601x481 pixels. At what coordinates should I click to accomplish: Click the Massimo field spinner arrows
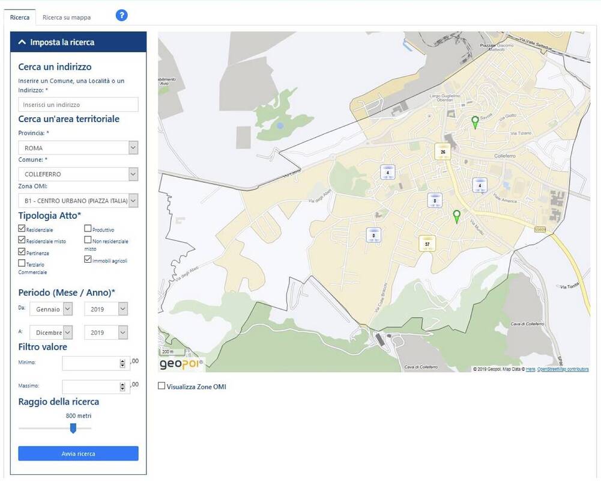[122, 387]
